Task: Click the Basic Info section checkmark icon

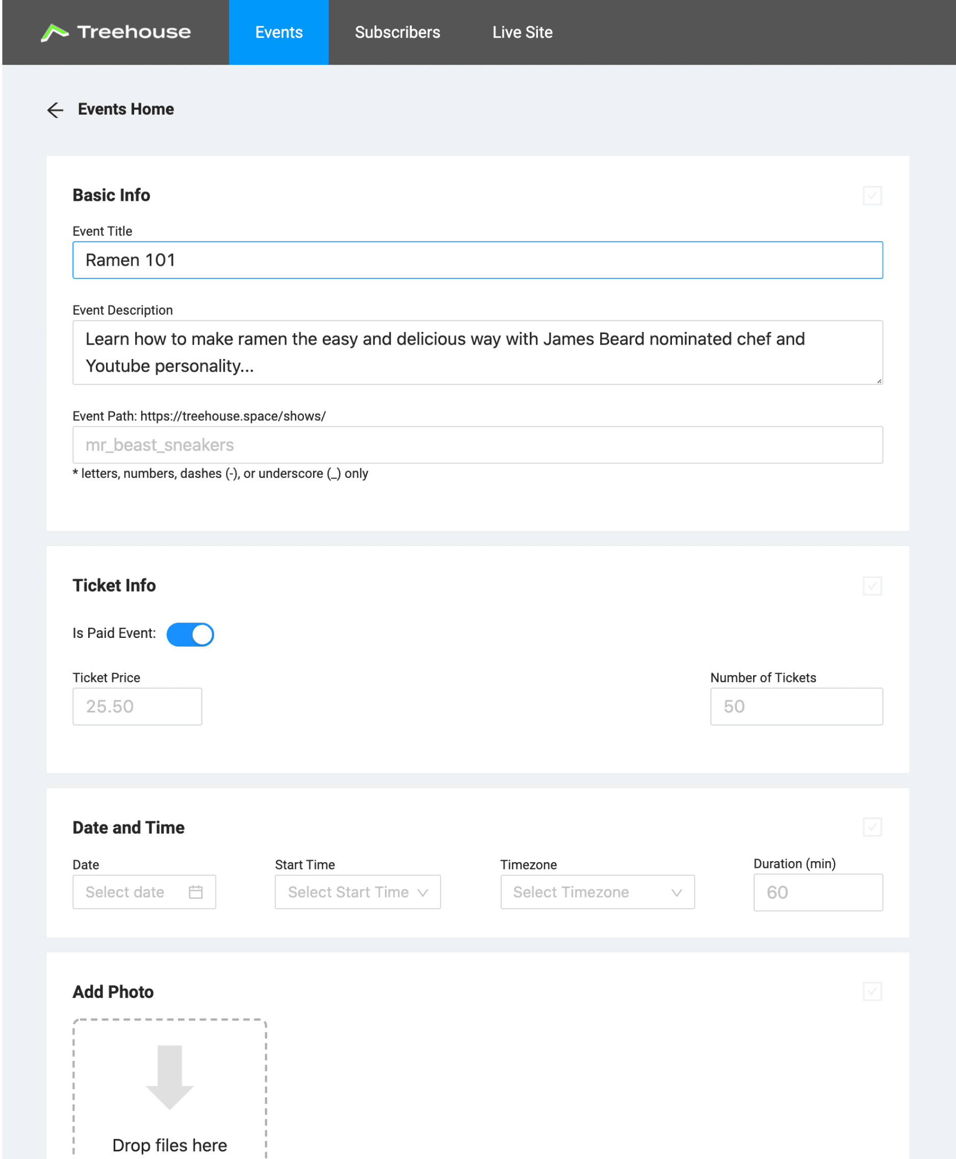Action: [872, 195]
